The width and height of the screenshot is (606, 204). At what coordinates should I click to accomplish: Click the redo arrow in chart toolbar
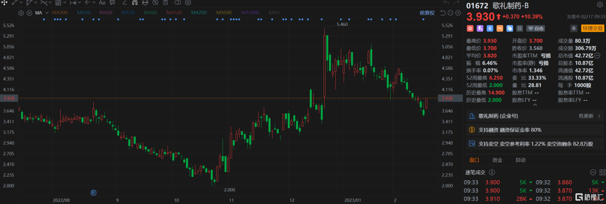pos(457,3)
